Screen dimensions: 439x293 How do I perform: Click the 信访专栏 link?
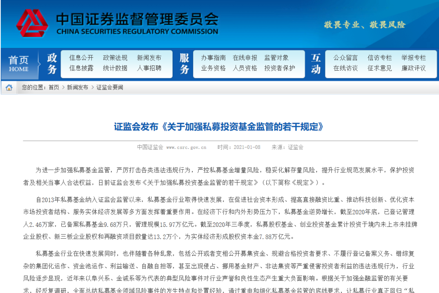380,58
